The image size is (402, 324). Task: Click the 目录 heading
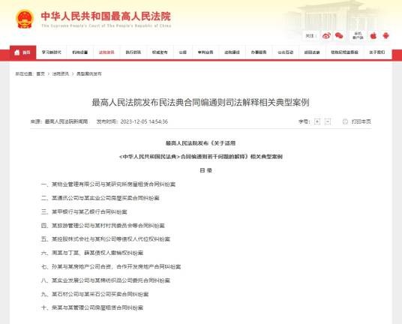pos(205,170)
